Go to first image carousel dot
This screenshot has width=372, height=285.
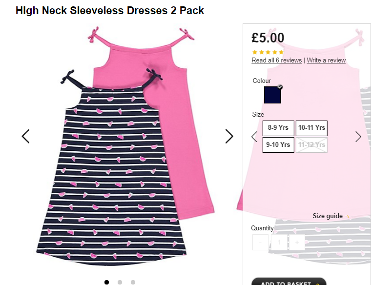(107, 282)
